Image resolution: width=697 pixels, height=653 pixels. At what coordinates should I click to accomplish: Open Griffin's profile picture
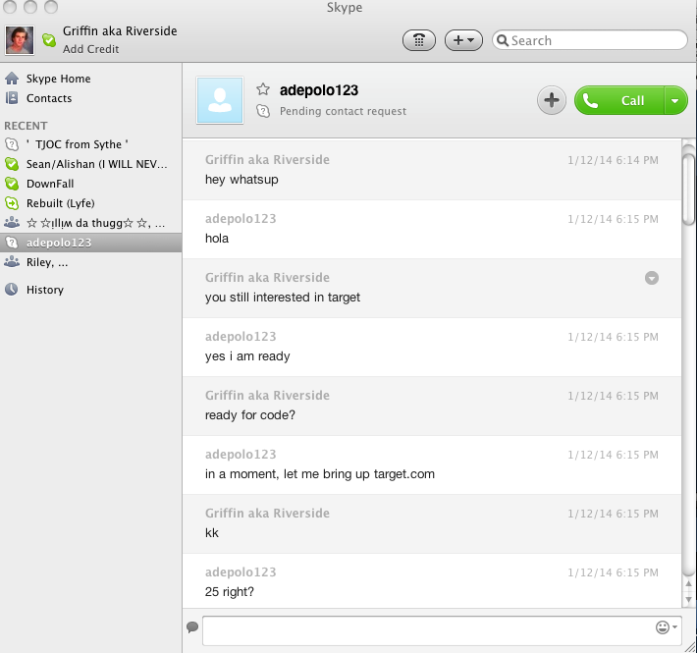[x=20, y=40]
